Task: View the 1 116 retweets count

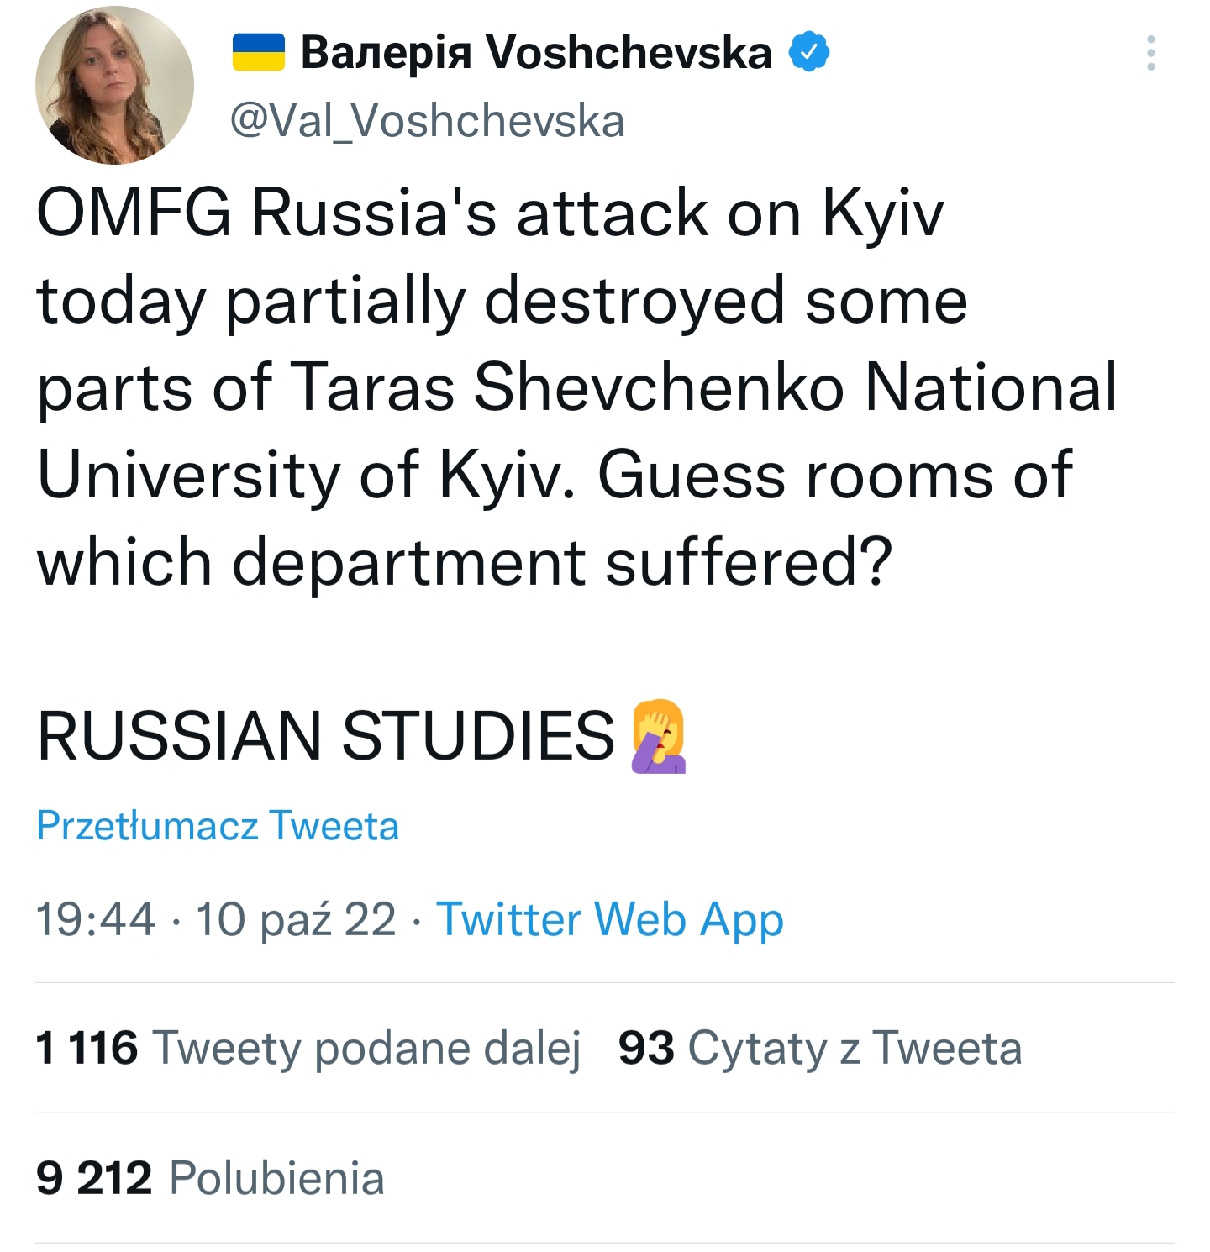Action: (x=87, y=1048)
